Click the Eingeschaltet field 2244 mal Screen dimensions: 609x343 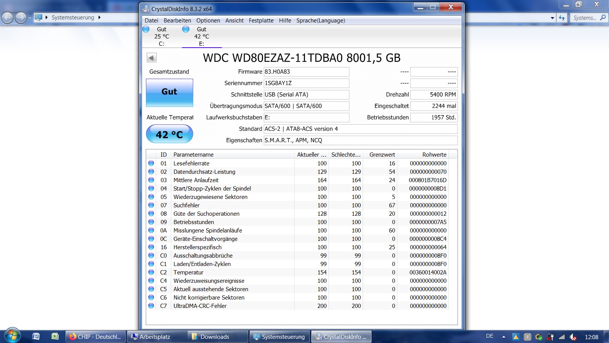(434, 106)
